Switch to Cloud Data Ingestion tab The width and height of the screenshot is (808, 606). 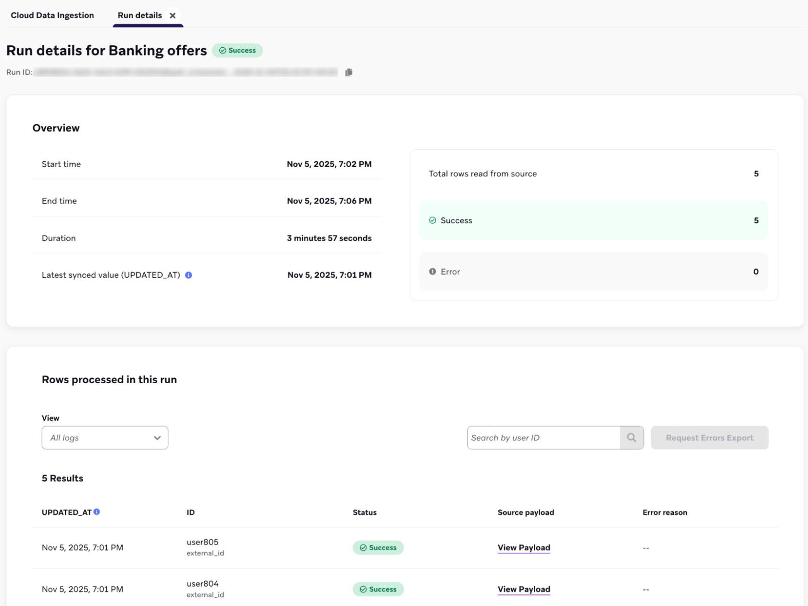pos(52,15)
